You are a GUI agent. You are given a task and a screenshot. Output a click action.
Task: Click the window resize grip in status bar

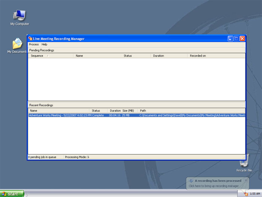pos(244,158)
